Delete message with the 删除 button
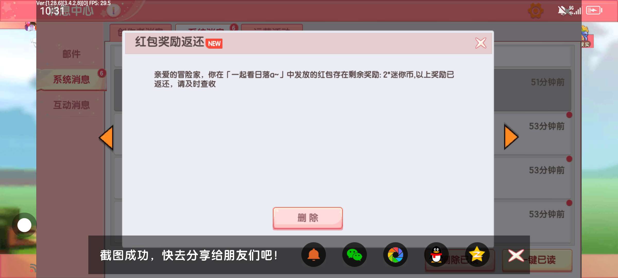 [x=308, y=218]
